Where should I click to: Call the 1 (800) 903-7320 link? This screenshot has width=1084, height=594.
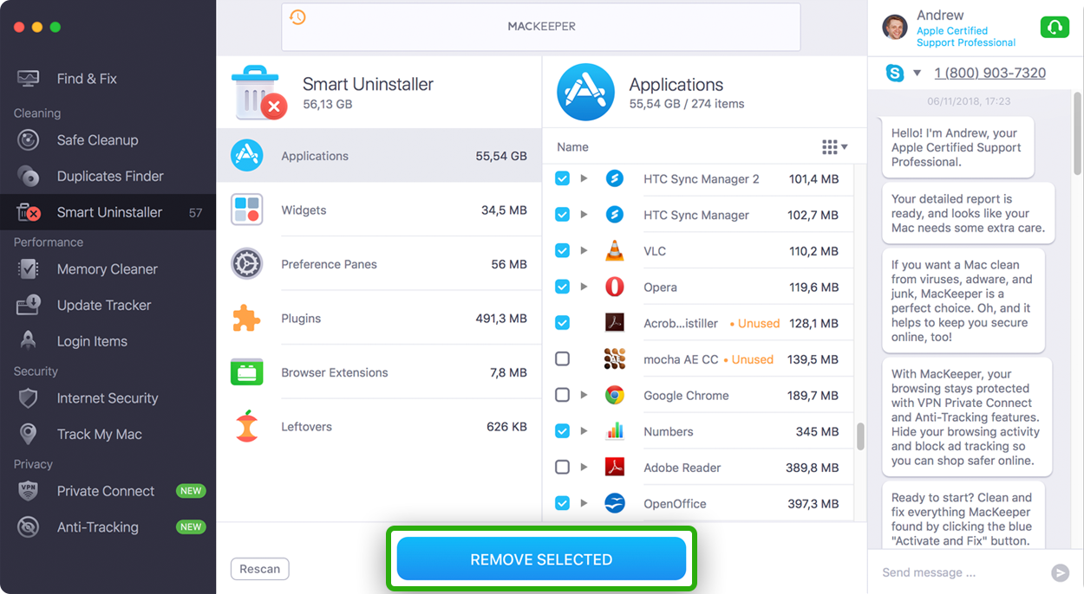pyautogui.click(x=989, y=73)
